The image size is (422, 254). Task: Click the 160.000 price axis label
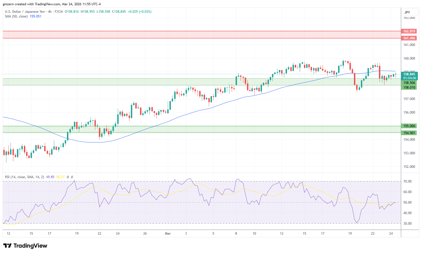(x=409, y=58)
